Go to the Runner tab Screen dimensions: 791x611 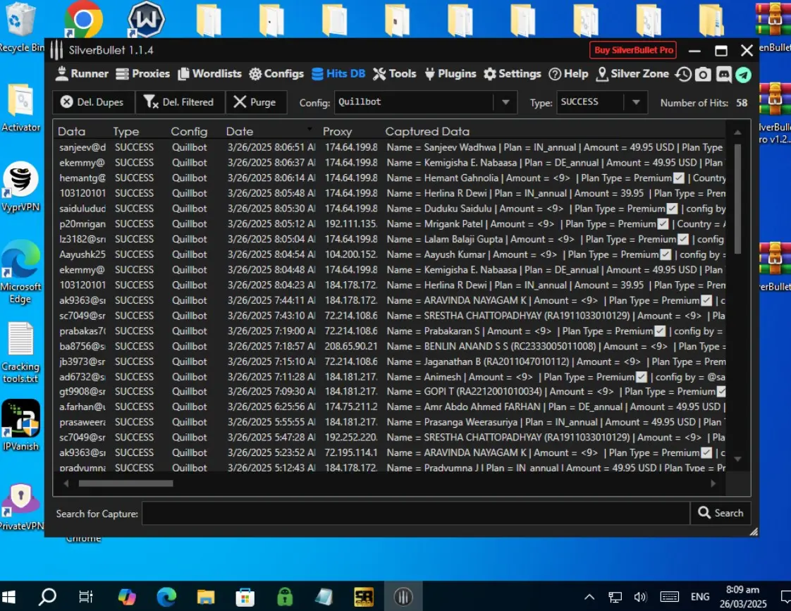pyautogui.click(x=82, y=73)
